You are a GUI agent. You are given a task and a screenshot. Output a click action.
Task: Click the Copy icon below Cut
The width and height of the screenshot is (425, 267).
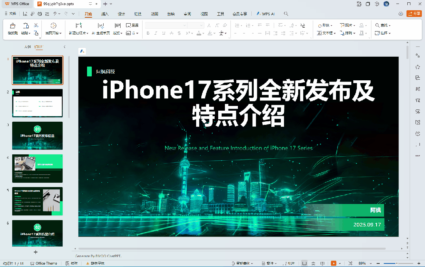pyautogui.click(x=36, y=33)
